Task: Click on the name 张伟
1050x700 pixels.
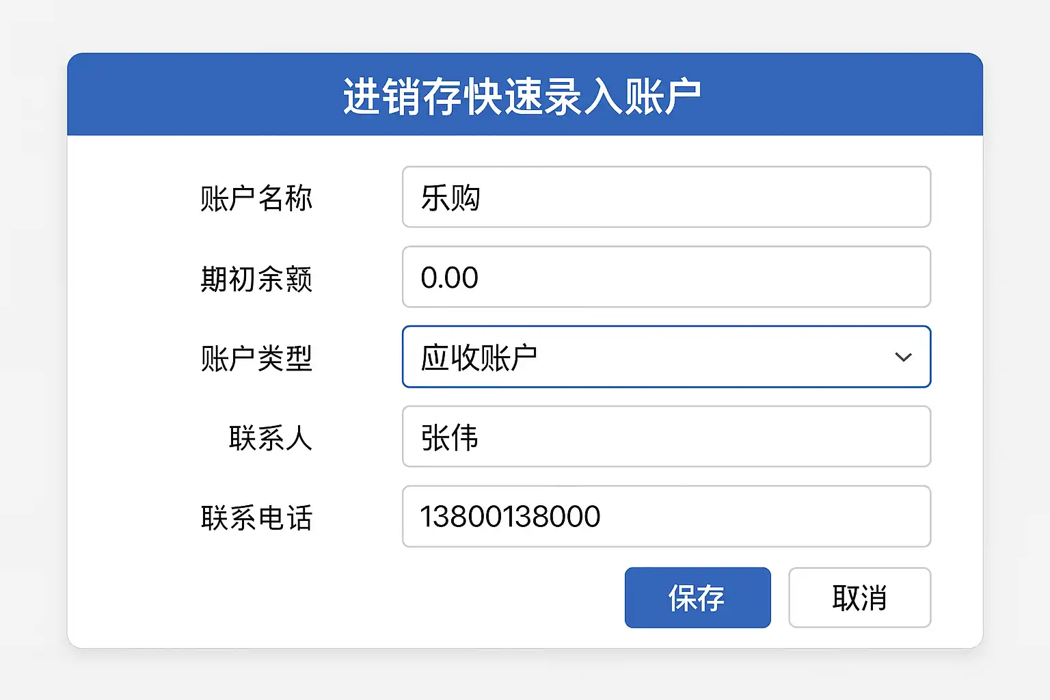Action: [x=449, y=437]
